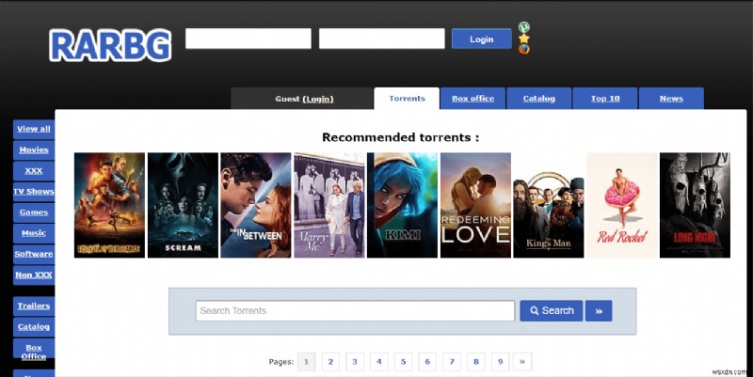Open Trailers in the sidebar
Screen dimensions: 753x377
pos(34,306)
